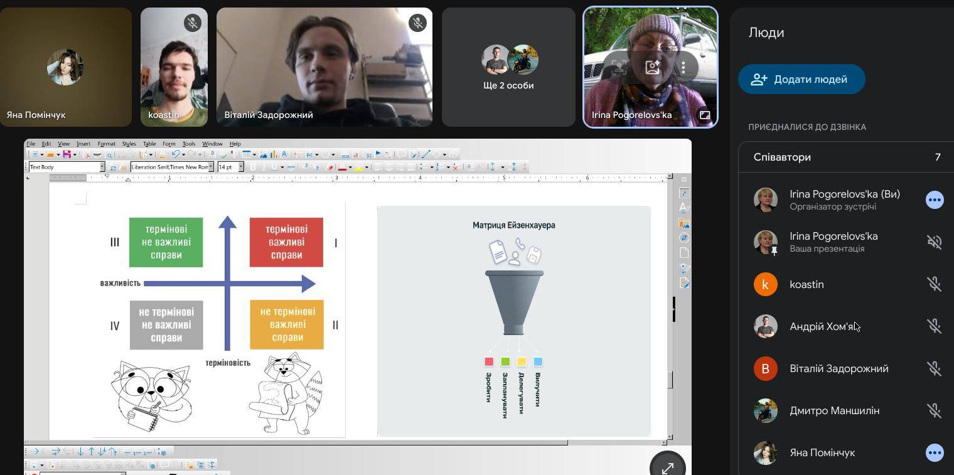Mute koastin's microphone in people list
This screenshot has width=954, height=475.
click(934, 284)
